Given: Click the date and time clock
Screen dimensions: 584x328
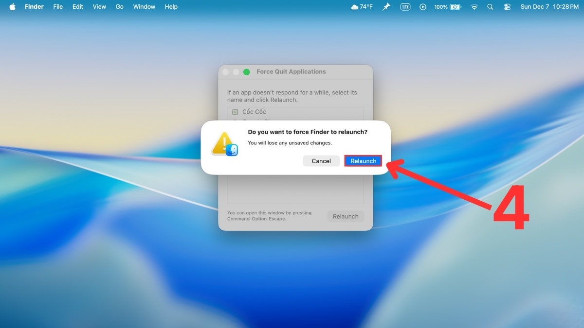Looking at the screenshot, I should [549, 7].
